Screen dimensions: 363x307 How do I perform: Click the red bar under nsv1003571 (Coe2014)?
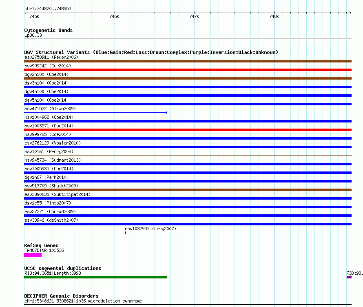188,130
